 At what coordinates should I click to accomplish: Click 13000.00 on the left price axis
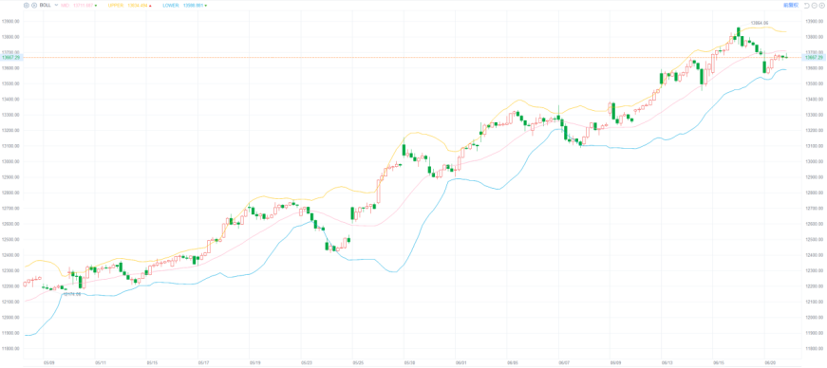pyautogui.click(x=11, y=161)
